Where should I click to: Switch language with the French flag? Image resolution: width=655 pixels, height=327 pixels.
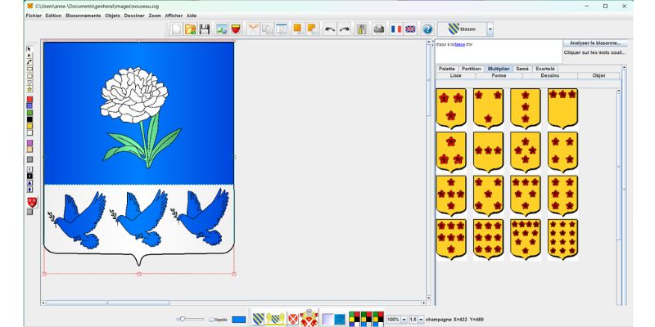(396, 29)
